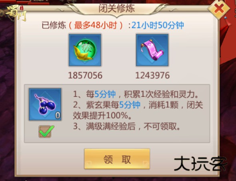Click rule 2 about 紫玄果 consumption
Screen dimensions: 236x181
pos(138,110)
